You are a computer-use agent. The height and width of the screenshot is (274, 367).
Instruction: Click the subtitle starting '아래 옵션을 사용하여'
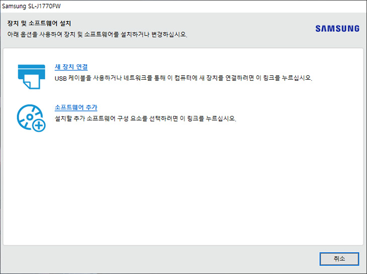coord(98,35)
